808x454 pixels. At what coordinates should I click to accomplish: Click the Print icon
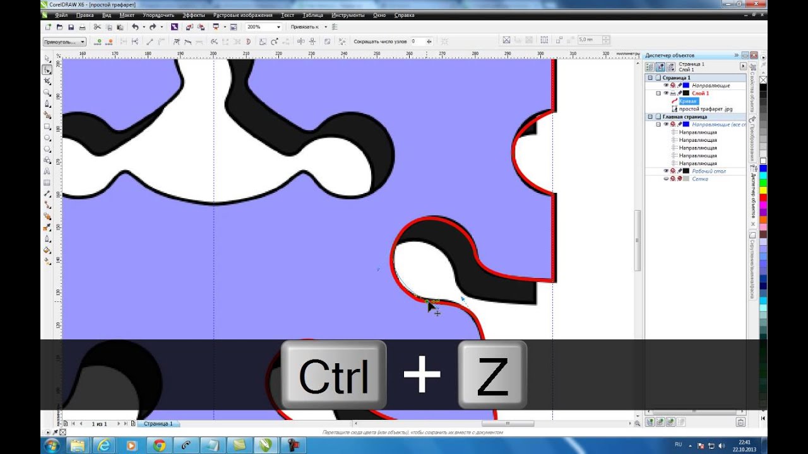click(x=82, y=27)
